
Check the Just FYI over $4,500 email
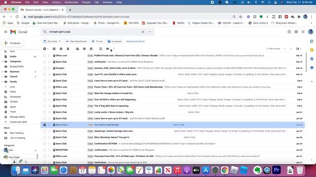coord(44,74)
